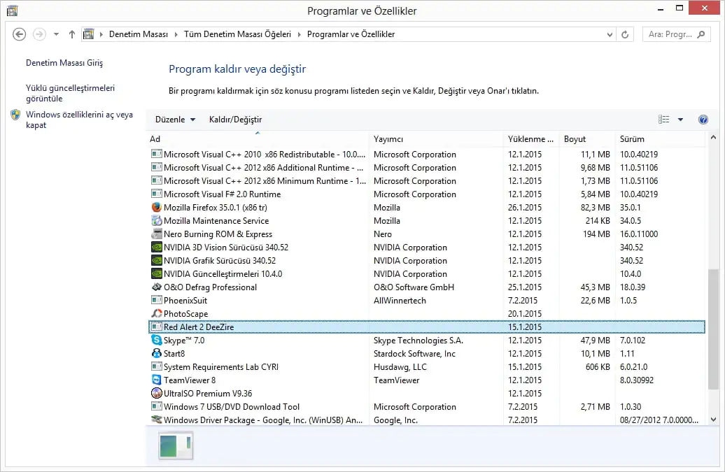Go up one level with the Up arrow

pos(72,34)
